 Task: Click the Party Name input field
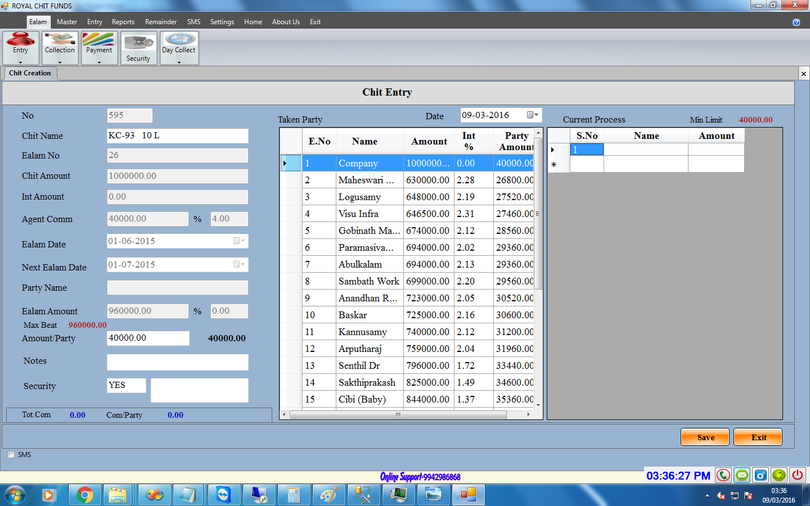(178, 288)
